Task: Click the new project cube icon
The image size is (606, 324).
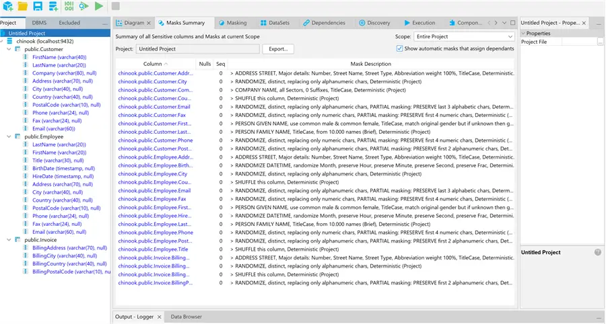Action: point(7,6)
